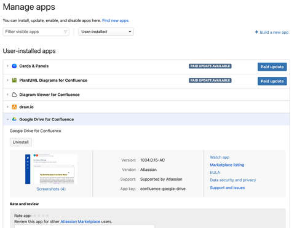Viewport: 297px width, 228px height.
Task: Click the PlantUML Diagrams app icon
Action: coord(14,81)
